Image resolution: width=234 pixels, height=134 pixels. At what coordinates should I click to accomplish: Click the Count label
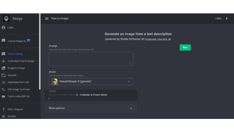[52, 91]
